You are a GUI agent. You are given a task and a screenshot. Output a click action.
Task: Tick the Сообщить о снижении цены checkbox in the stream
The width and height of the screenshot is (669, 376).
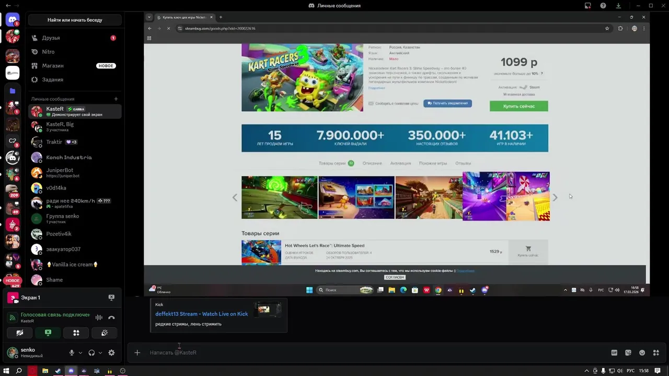371,103
